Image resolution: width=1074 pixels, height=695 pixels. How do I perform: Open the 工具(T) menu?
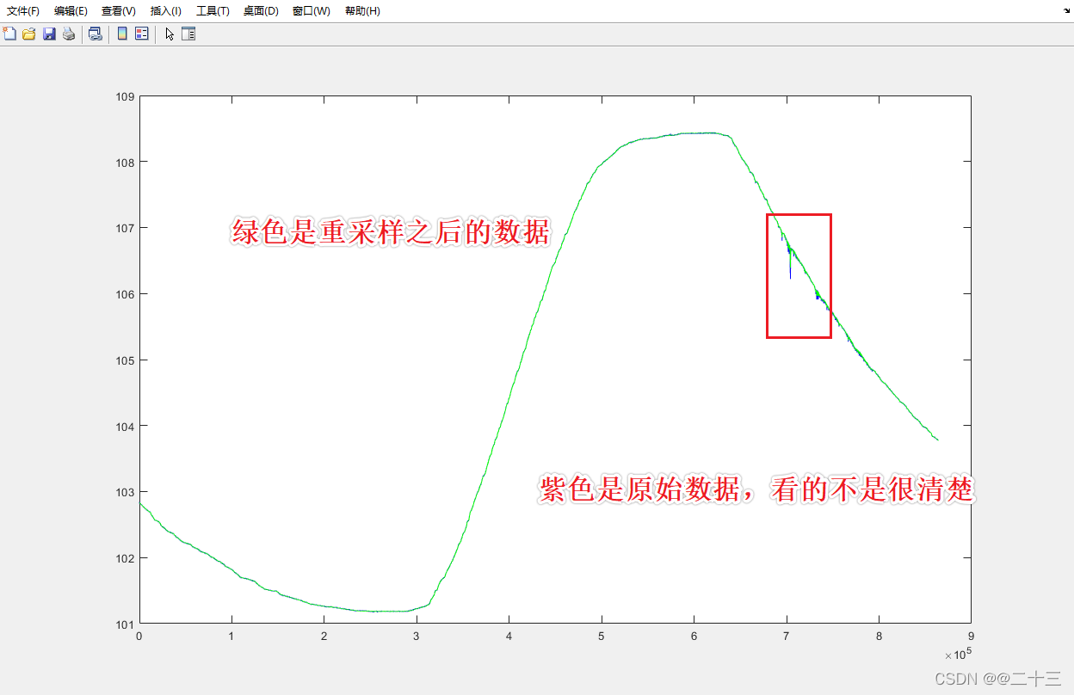(211, 11)
